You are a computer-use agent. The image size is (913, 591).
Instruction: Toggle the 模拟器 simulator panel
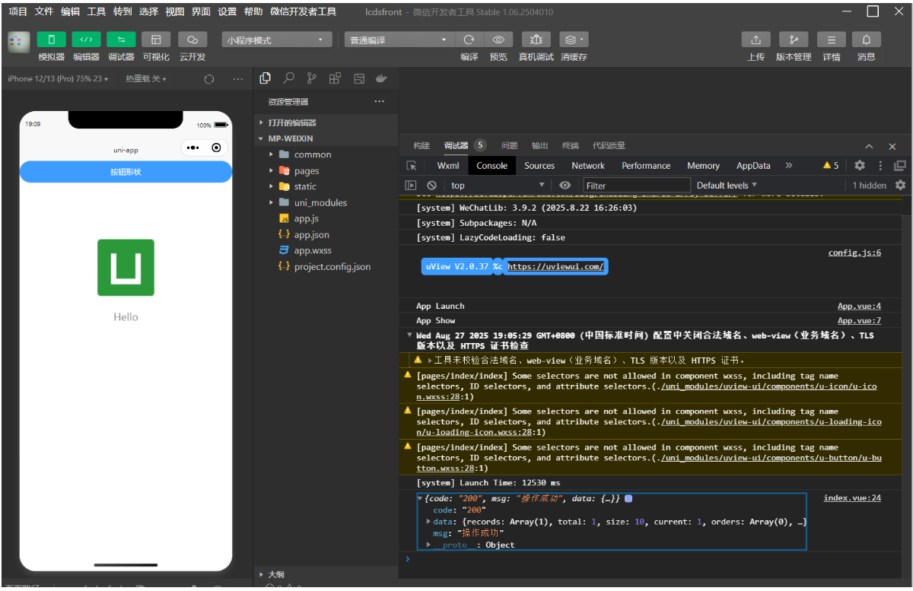[52, 40]
